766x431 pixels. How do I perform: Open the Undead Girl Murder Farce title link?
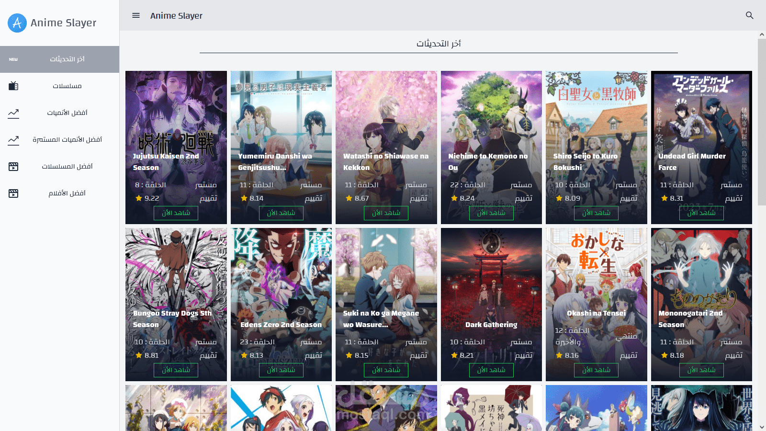click(x=692, y=162)
